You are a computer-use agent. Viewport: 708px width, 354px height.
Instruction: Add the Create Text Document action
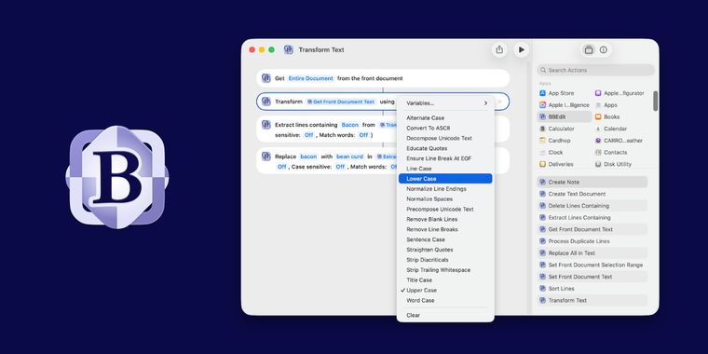coord(592,194)
